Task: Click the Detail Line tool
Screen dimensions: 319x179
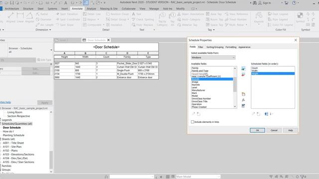Action: (92, 14)
